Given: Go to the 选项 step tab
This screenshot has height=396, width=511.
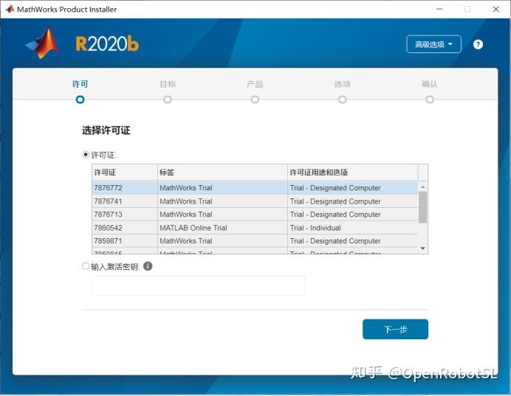Looking at the screenshot, I should click(342, 84).
